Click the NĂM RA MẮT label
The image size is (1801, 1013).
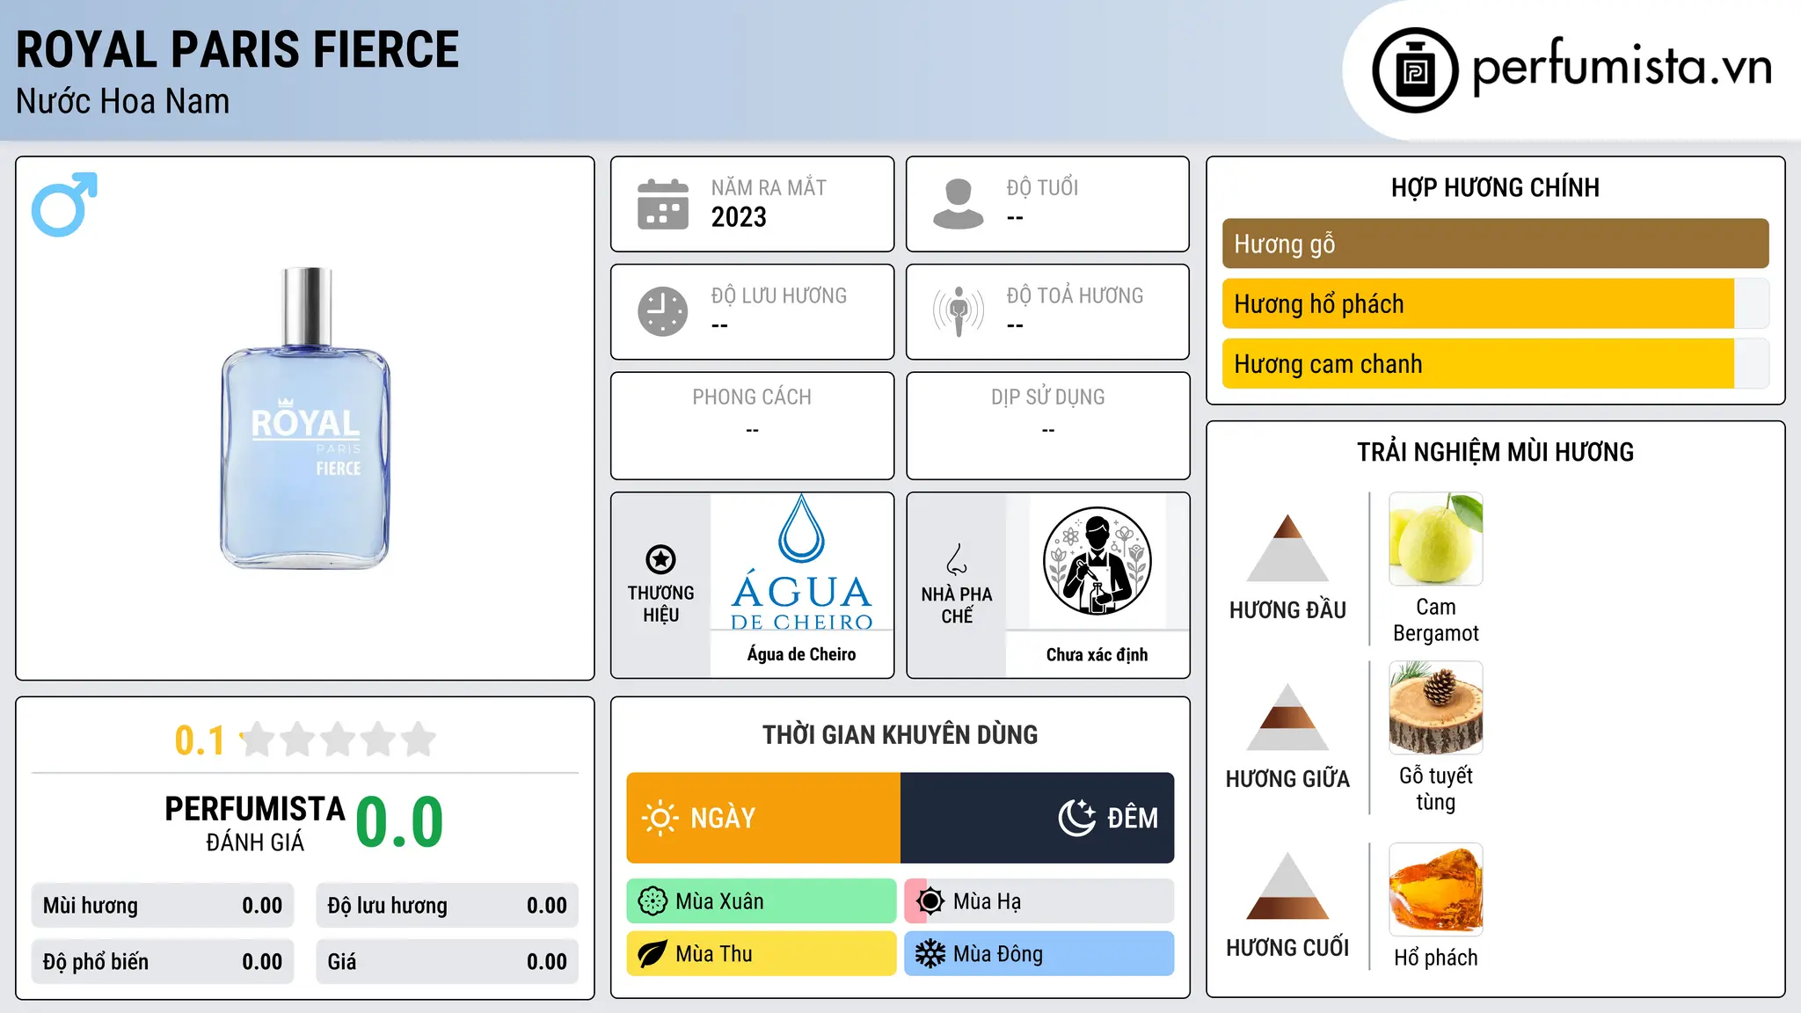pos(769,187)
